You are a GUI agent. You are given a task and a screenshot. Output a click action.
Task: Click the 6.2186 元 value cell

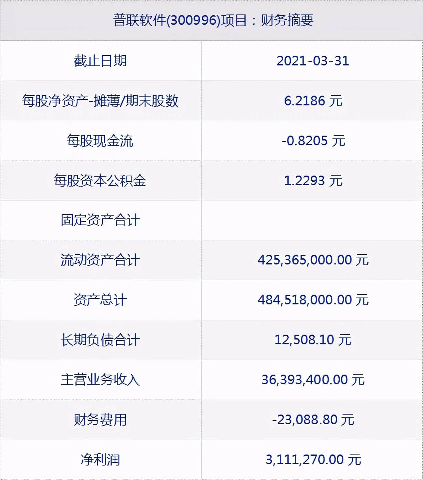coord(313,101)
